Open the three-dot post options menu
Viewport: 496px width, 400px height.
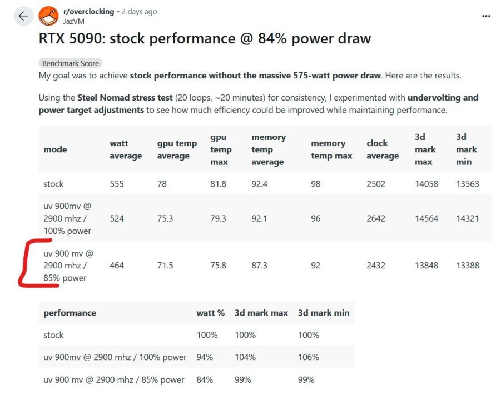pyautogui.click(x=485, y=16)
